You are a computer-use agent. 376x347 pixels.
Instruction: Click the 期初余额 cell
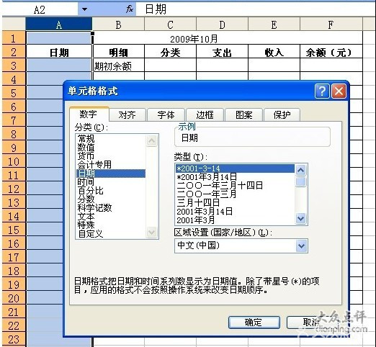[x=118, y=66]
